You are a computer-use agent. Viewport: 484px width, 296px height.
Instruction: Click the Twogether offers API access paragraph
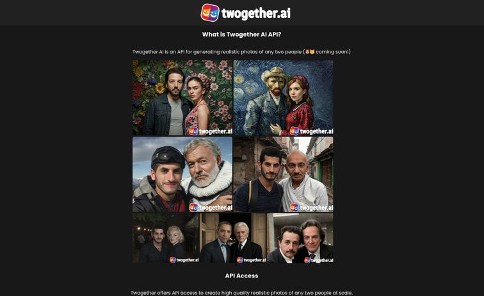(x=242, y=293)
